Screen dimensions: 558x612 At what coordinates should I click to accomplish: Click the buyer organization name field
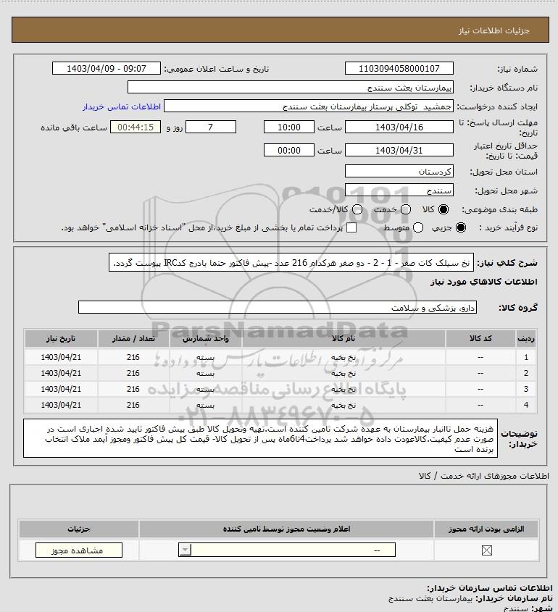coord(291,87)
